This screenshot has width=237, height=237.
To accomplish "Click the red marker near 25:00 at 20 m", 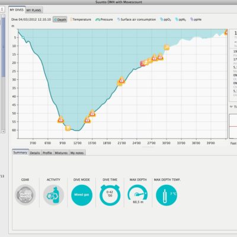I will (x=143, y=63).
